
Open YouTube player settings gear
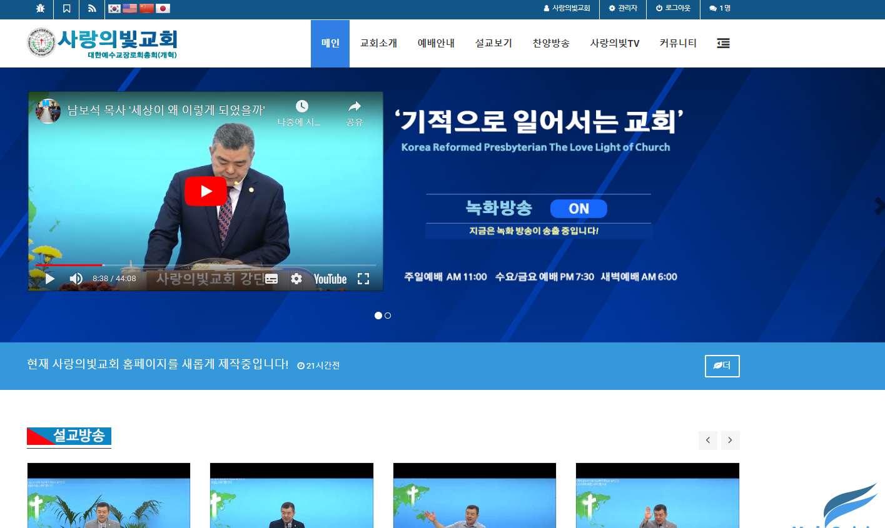click(x=296, y=279)
